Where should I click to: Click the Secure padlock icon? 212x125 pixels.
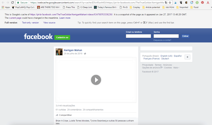(18, 3)
